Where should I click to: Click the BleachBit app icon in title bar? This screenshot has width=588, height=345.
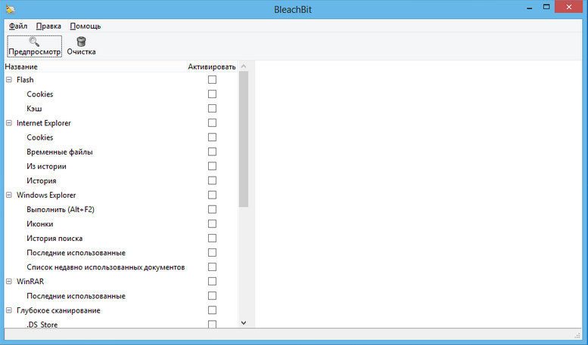pos(11,8)
